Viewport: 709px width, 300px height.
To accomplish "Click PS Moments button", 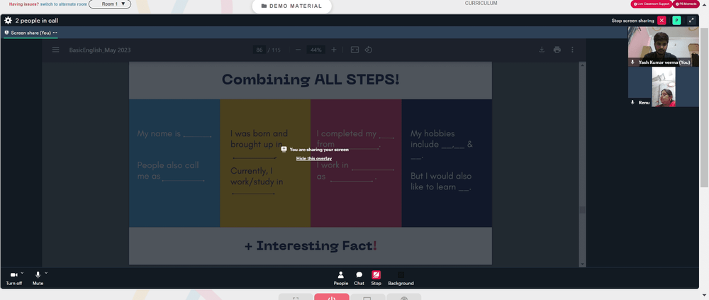I will click(686, 4).
